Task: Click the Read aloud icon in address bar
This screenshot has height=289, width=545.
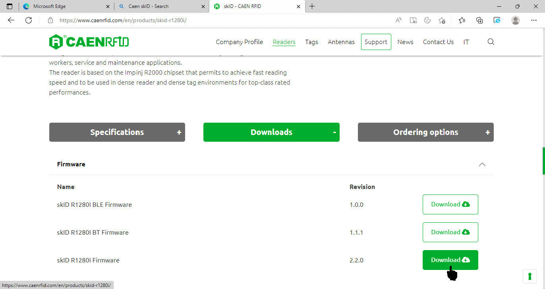Action: pyautogui.click(x=398, y=20)
